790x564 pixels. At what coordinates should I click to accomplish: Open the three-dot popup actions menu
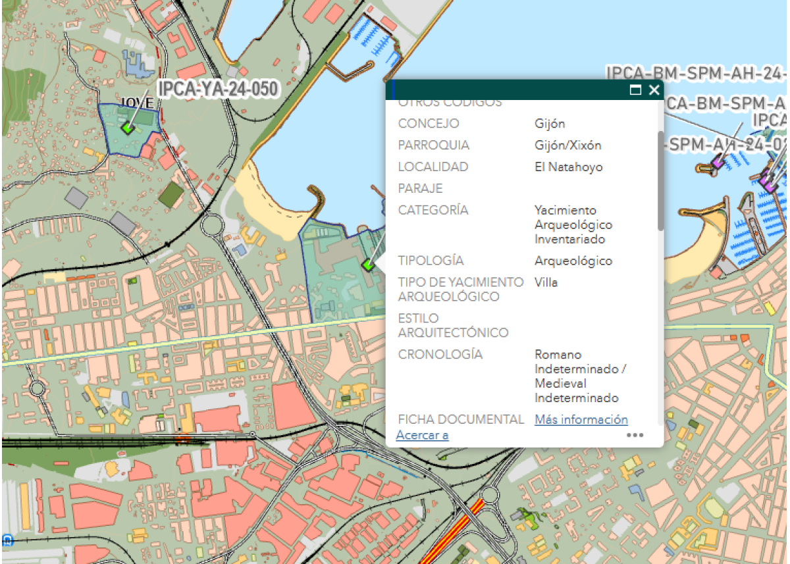pyautogui.click(x=635, y=435)
